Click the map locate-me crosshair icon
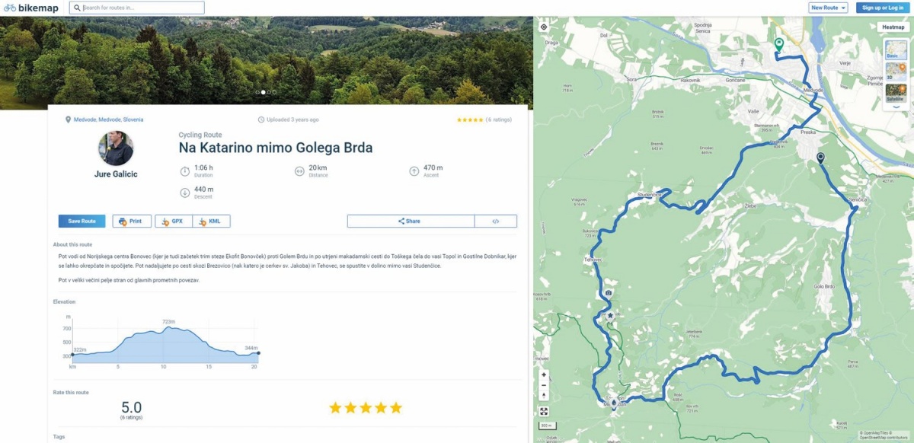 point(544,27)
